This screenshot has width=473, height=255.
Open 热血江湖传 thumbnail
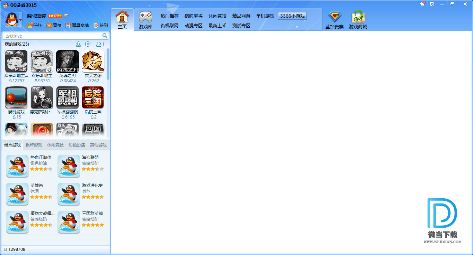pos(17,166)
